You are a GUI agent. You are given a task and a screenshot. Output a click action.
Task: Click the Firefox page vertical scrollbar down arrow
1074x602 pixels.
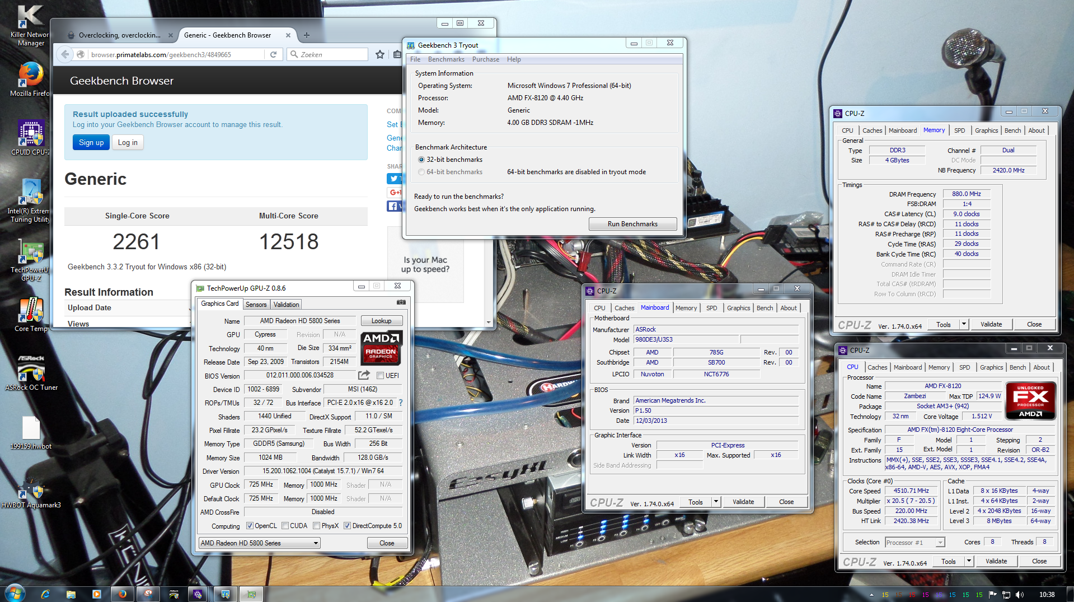pyautogui.click(x=489, y=323)
